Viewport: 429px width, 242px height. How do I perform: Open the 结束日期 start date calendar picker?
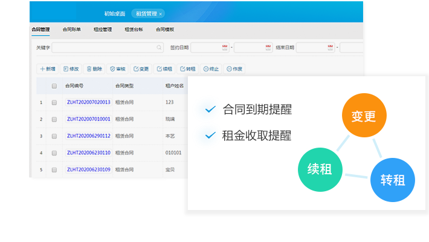[x=330, y=47]
